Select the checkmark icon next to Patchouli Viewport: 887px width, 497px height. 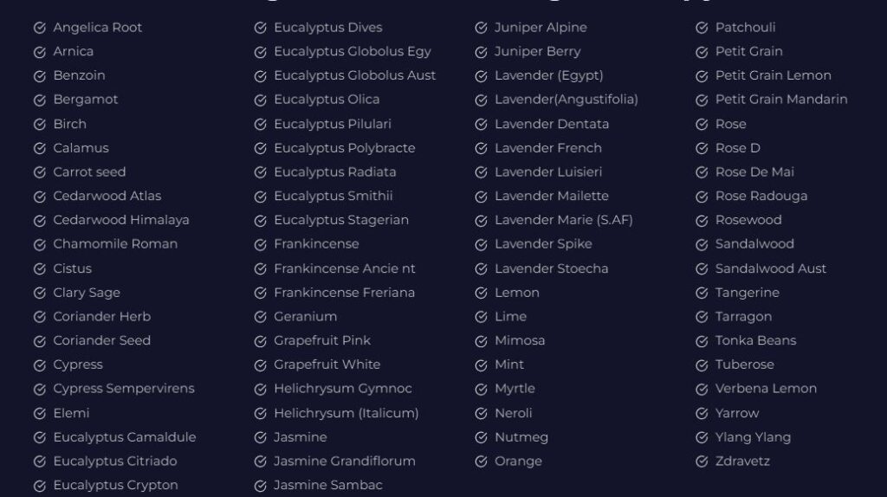[702, 28]
